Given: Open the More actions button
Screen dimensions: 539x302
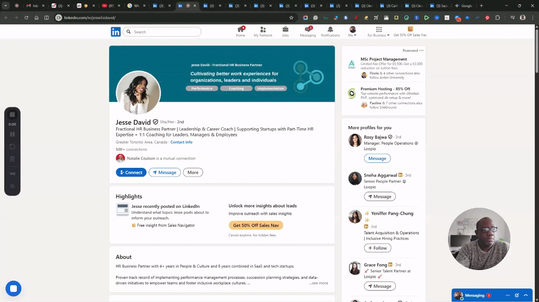Looking at the screenshot, I should 193,173.
